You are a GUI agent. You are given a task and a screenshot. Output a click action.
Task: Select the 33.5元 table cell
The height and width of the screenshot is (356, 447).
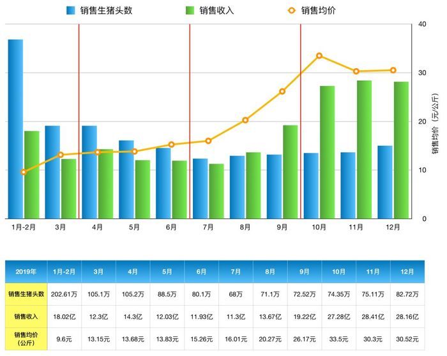pyautogui.click(x=338, y=339)
